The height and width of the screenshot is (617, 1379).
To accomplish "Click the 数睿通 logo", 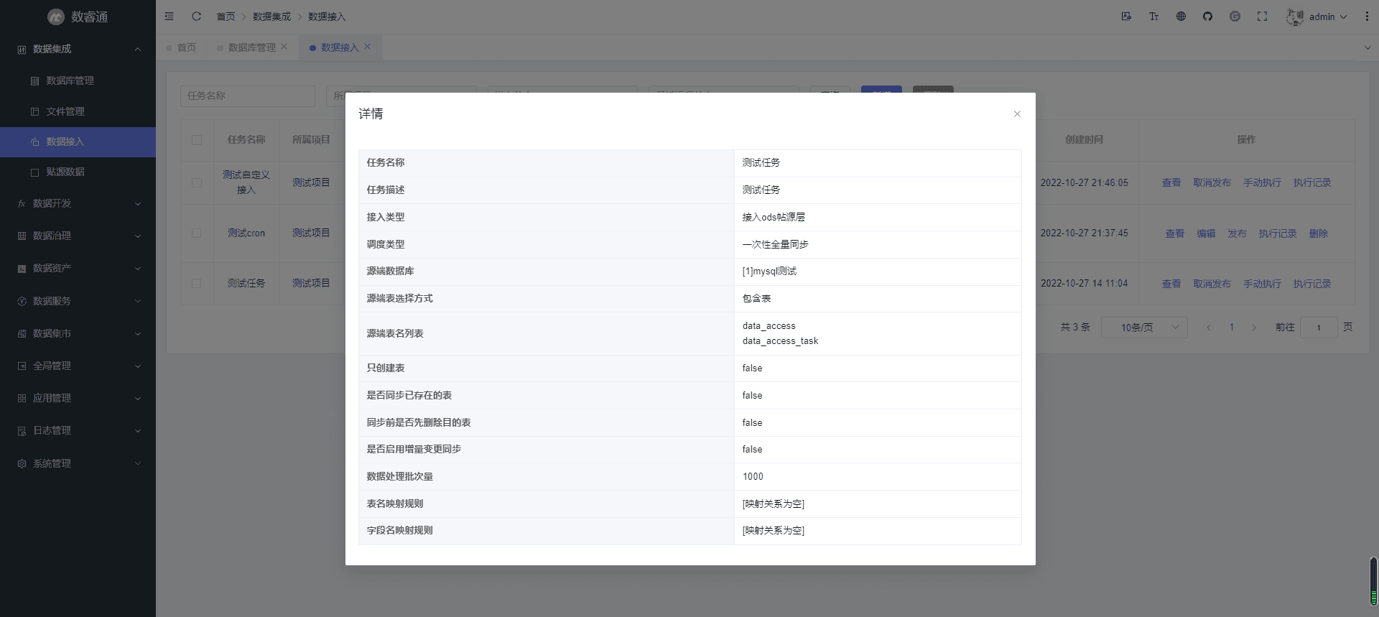I will [x=78, y=17].
